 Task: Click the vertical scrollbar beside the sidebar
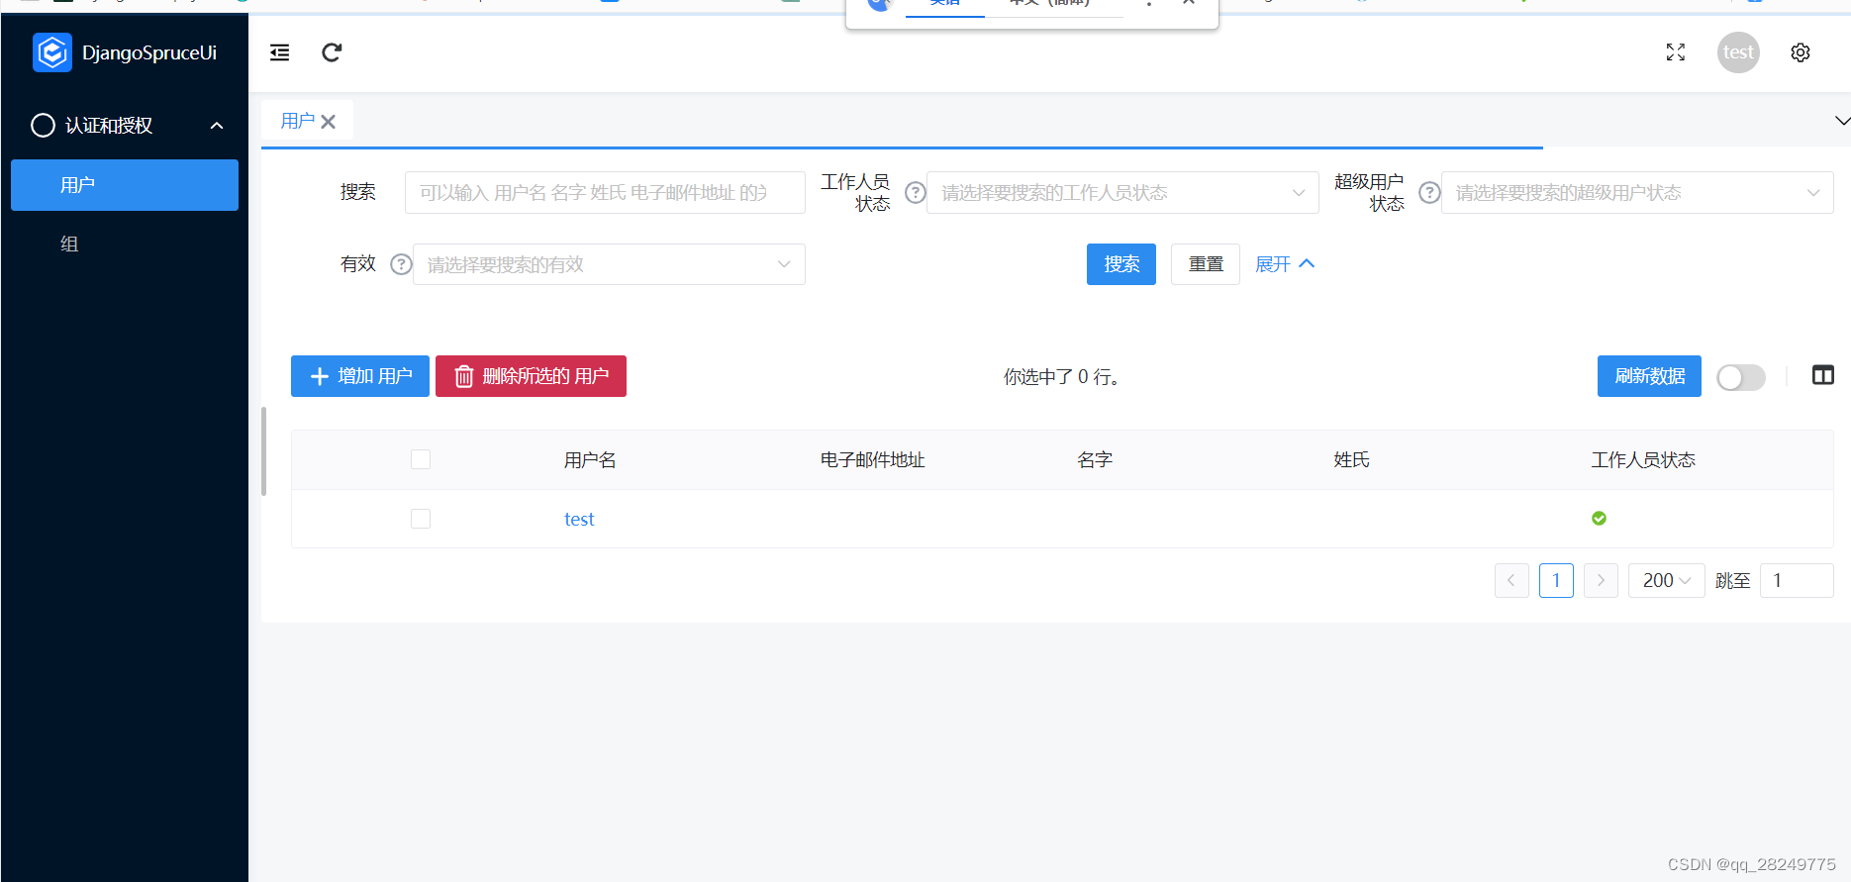[x=263, y=450]
